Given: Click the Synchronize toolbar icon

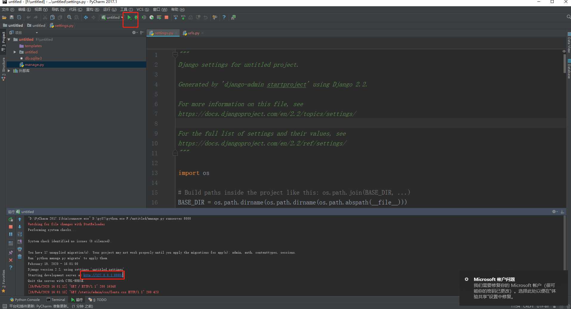Looking at the screenshot, I should pyautogui.click(x=19, y=18).
